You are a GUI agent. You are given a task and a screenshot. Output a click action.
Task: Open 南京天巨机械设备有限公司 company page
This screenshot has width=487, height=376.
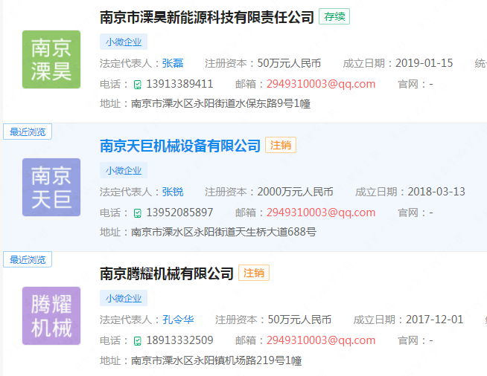[x=180, y=146]
